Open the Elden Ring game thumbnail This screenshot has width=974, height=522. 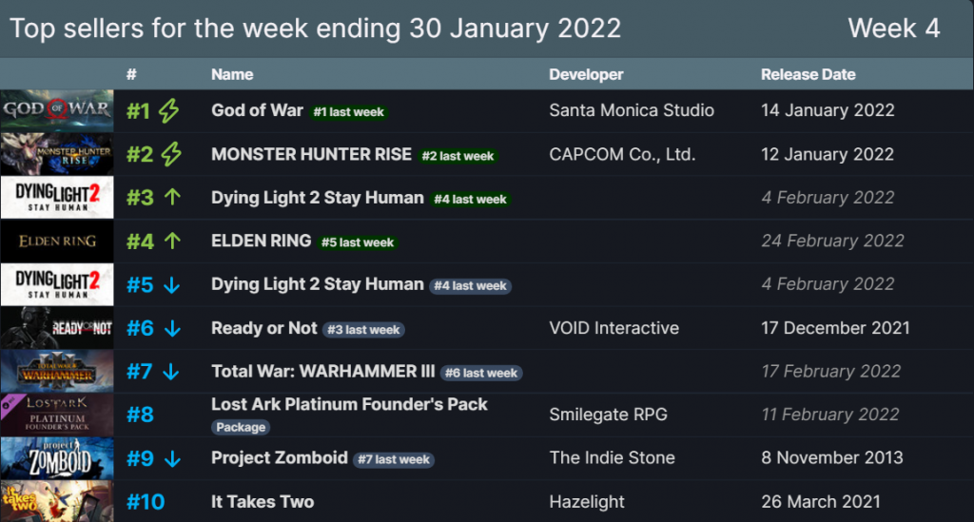coord(57,241)
